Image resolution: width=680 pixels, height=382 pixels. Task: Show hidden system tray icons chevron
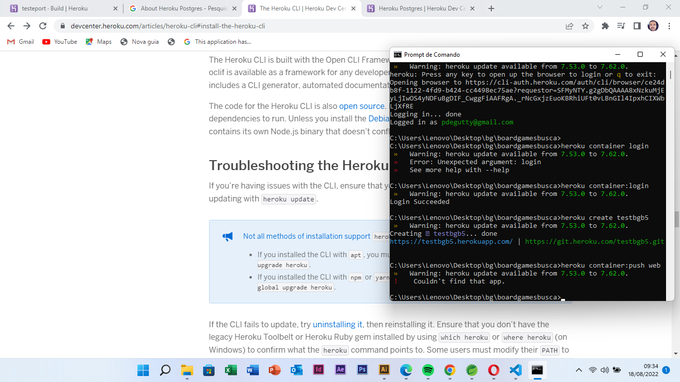[x=578, y=370]
